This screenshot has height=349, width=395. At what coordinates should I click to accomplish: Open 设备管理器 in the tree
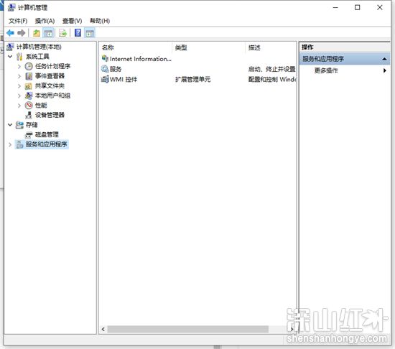point(50,115)
